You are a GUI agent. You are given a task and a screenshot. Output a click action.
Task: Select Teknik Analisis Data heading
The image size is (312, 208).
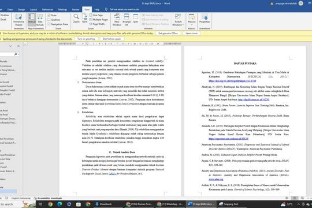coord(124,153)
